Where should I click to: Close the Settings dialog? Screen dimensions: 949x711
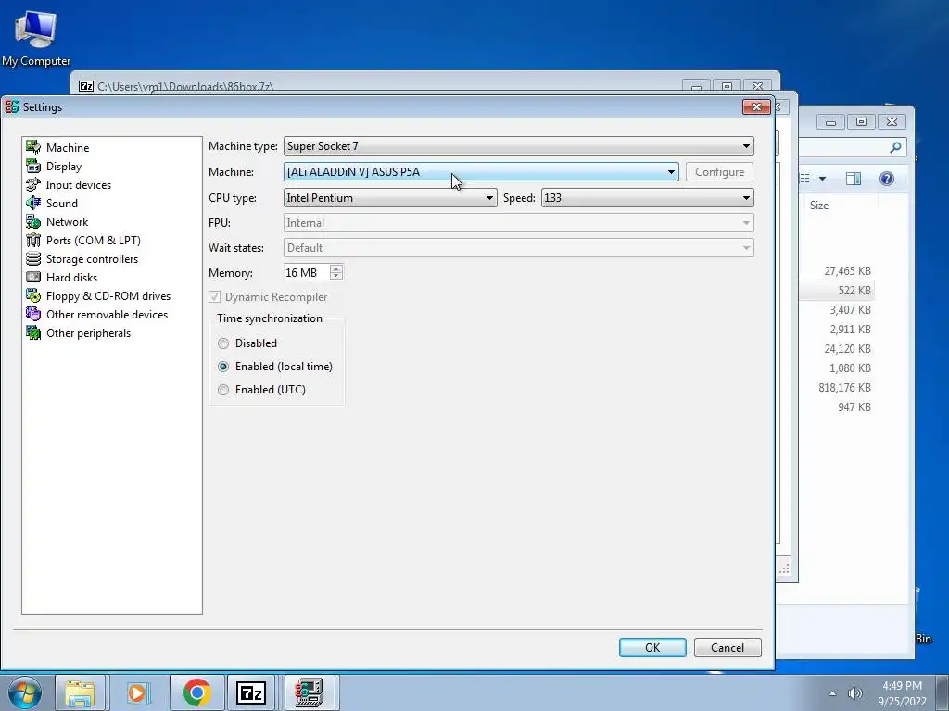click(756, 106)
